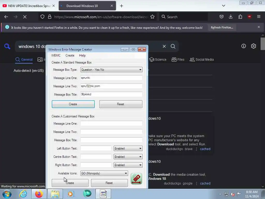Dismiss the Firefox refresh notification bar

pos(259,27)
